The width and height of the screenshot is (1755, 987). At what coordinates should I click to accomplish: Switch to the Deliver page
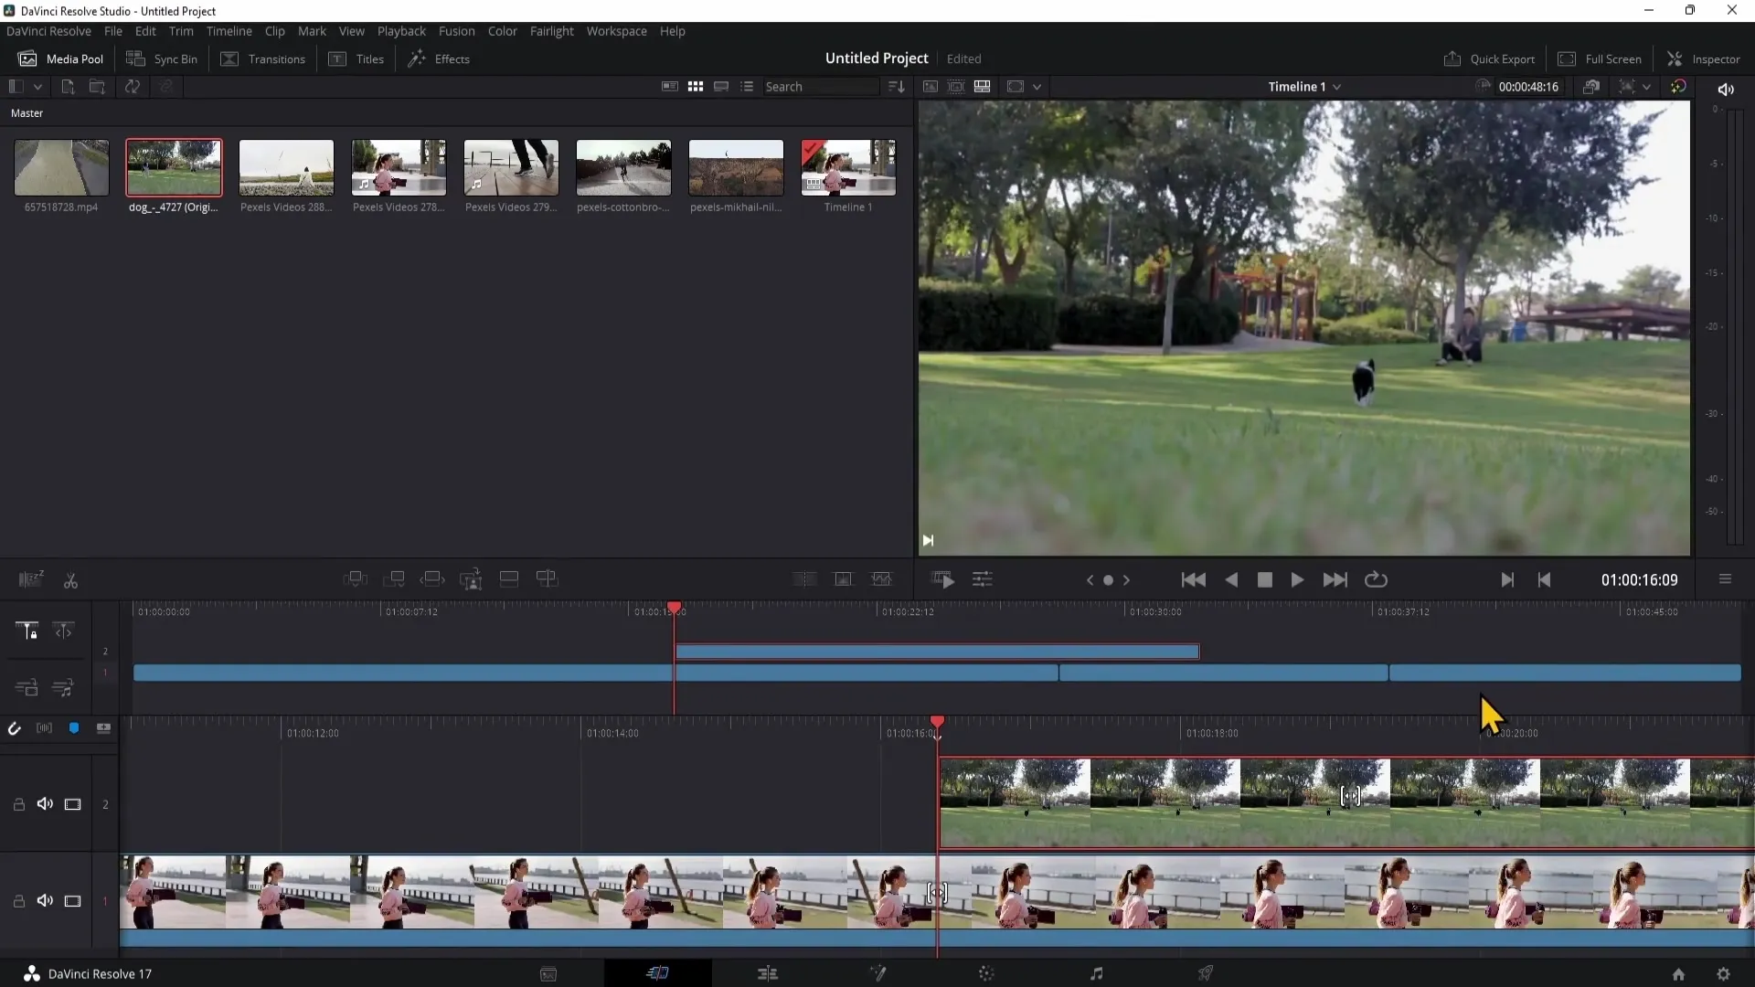click(x=1206, y=974)
